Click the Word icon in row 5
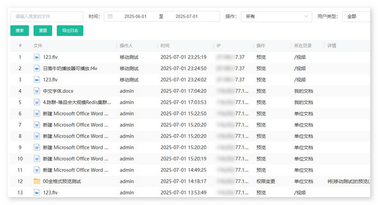378x205 pixels. pos(36,102)
